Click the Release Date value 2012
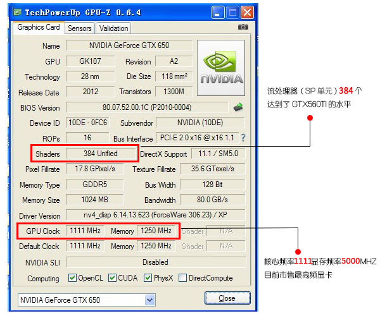Screen dimensions: 380x316 pos(90,92)
